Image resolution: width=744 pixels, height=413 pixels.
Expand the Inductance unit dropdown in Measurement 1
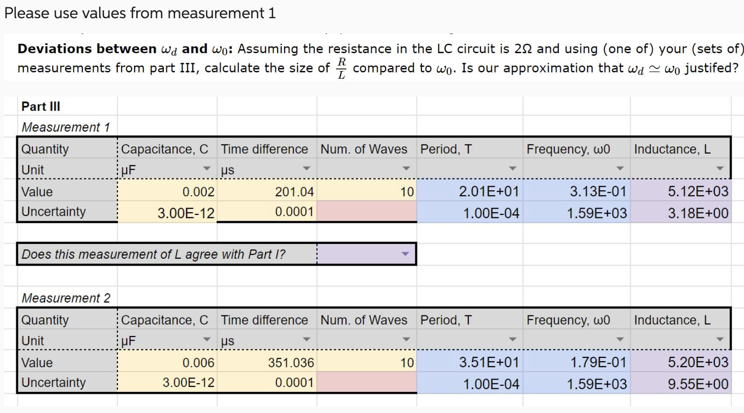click(719, 169)
